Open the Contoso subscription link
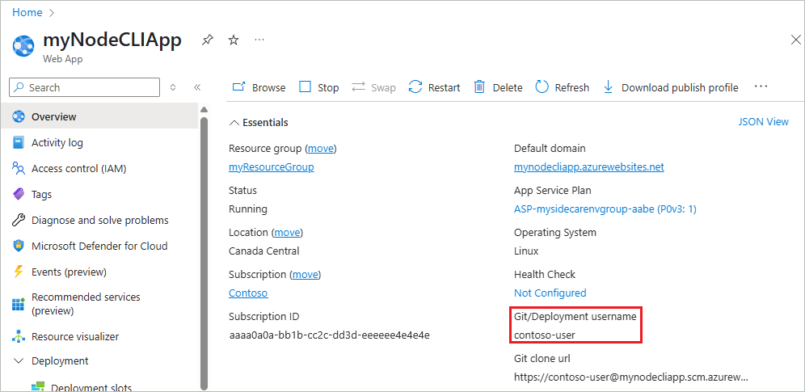Viewport: 805px width, 392px height. [x=248, y=293]
